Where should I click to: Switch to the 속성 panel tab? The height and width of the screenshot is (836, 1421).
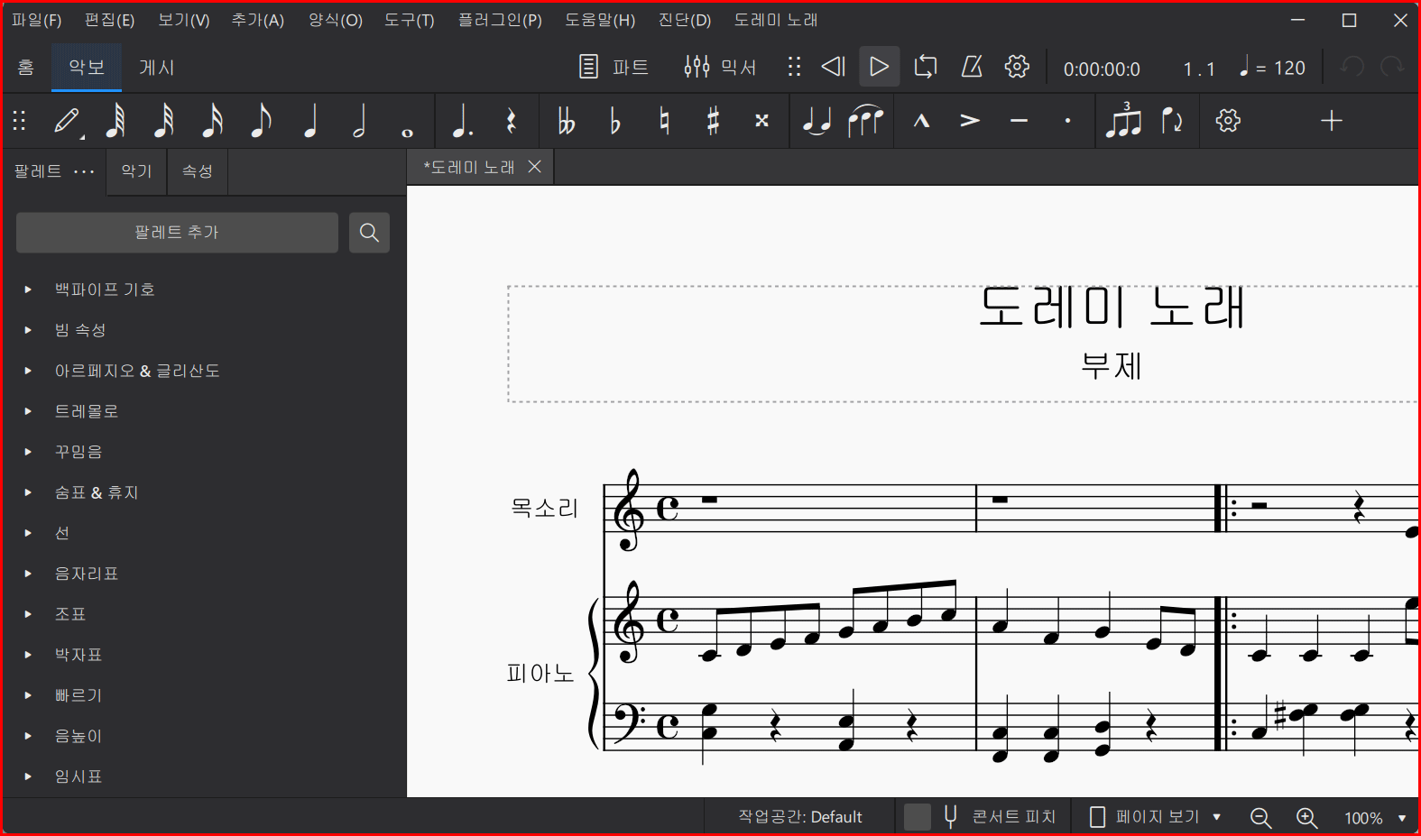[x=198, y=171]
